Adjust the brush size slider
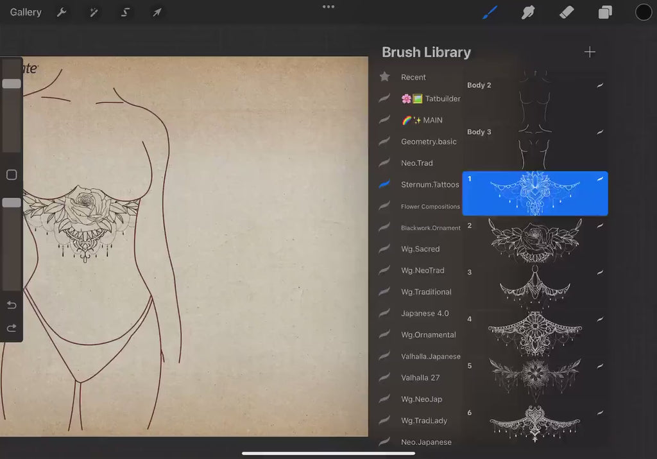Viewport: 657px width, 459px height. tap(12, 83)
